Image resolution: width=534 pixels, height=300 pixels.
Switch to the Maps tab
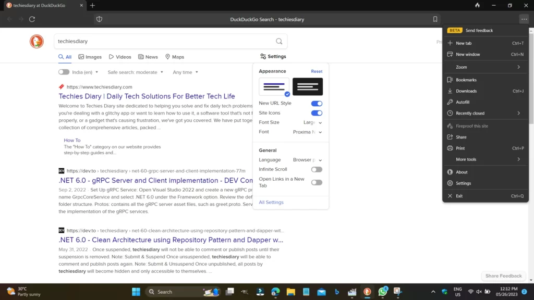tap(175, 57)
